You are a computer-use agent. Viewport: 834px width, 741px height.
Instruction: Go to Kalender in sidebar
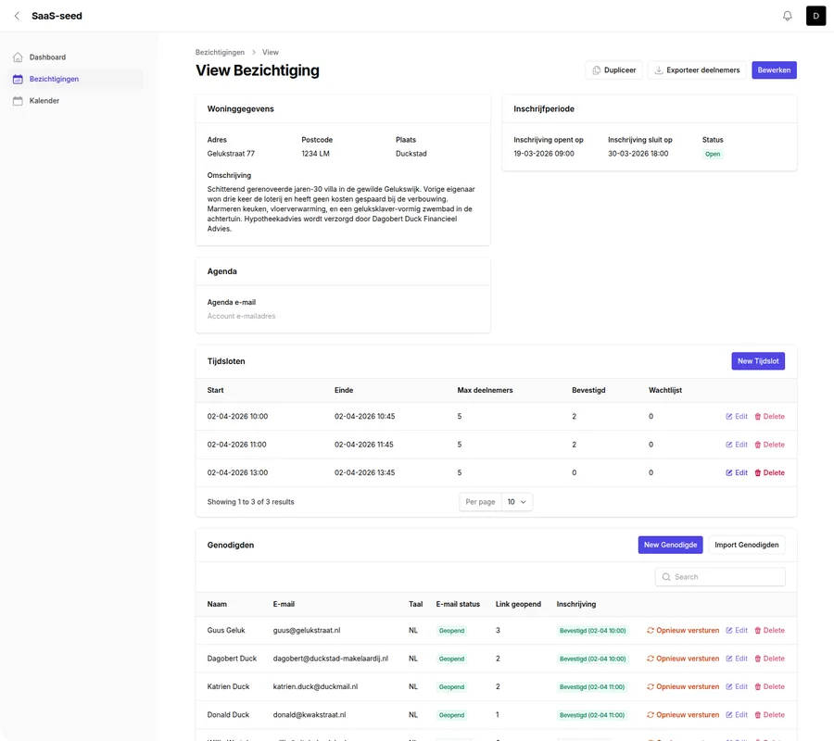[44, 101]
